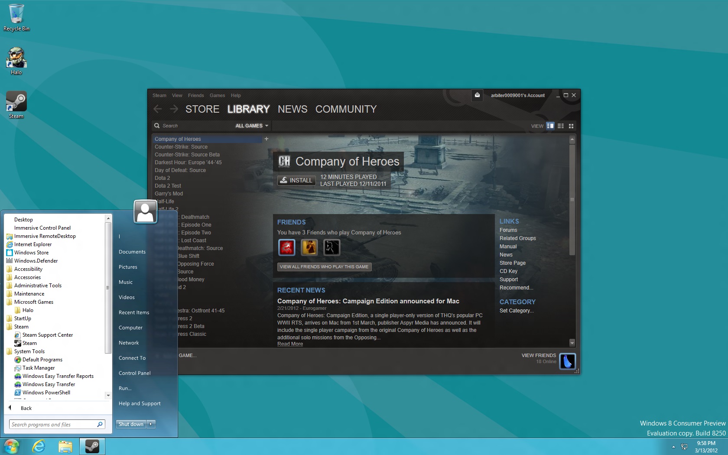This screenshot has width=728, height=455.
Task: Click the Windows Start orb
Action: (12, 446)
